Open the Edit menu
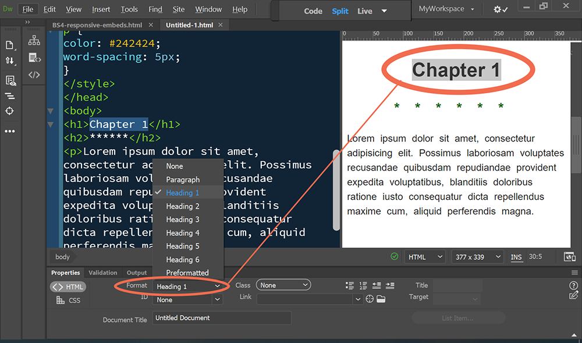 (49, 9)
